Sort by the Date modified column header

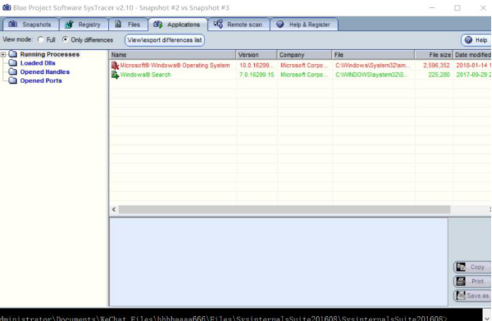[x=472, y=55]
